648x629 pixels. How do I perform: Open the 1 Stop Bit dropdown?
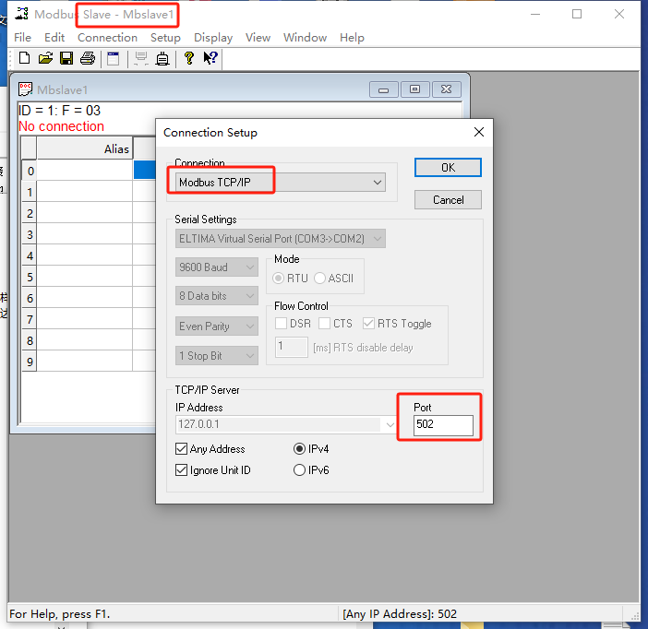tap(217, 356)
